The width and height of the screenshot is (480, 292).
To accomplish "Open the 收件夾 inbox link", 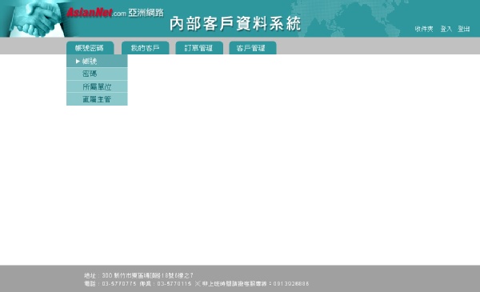I will pyautogui.click(x=424, y=29).
